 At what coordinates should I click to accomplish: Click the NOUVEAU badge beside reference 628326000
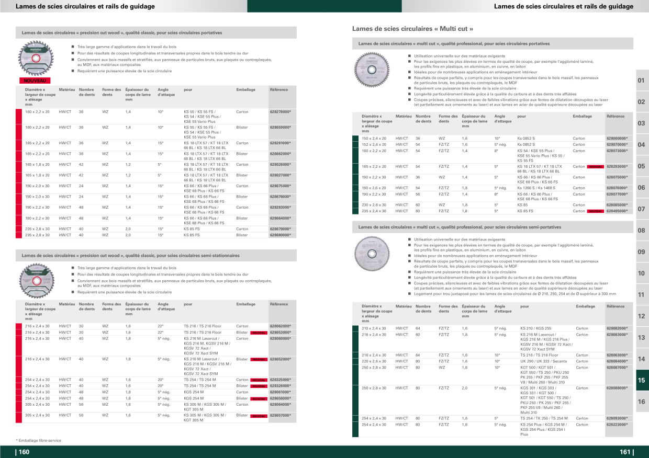(x=259, y=386)
